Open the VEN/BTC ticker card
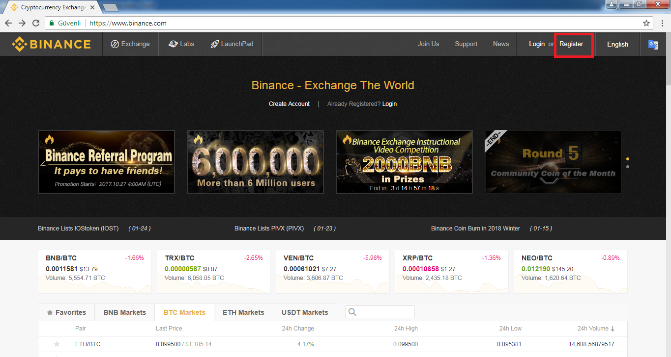The image size is (671, 357). 333,272
